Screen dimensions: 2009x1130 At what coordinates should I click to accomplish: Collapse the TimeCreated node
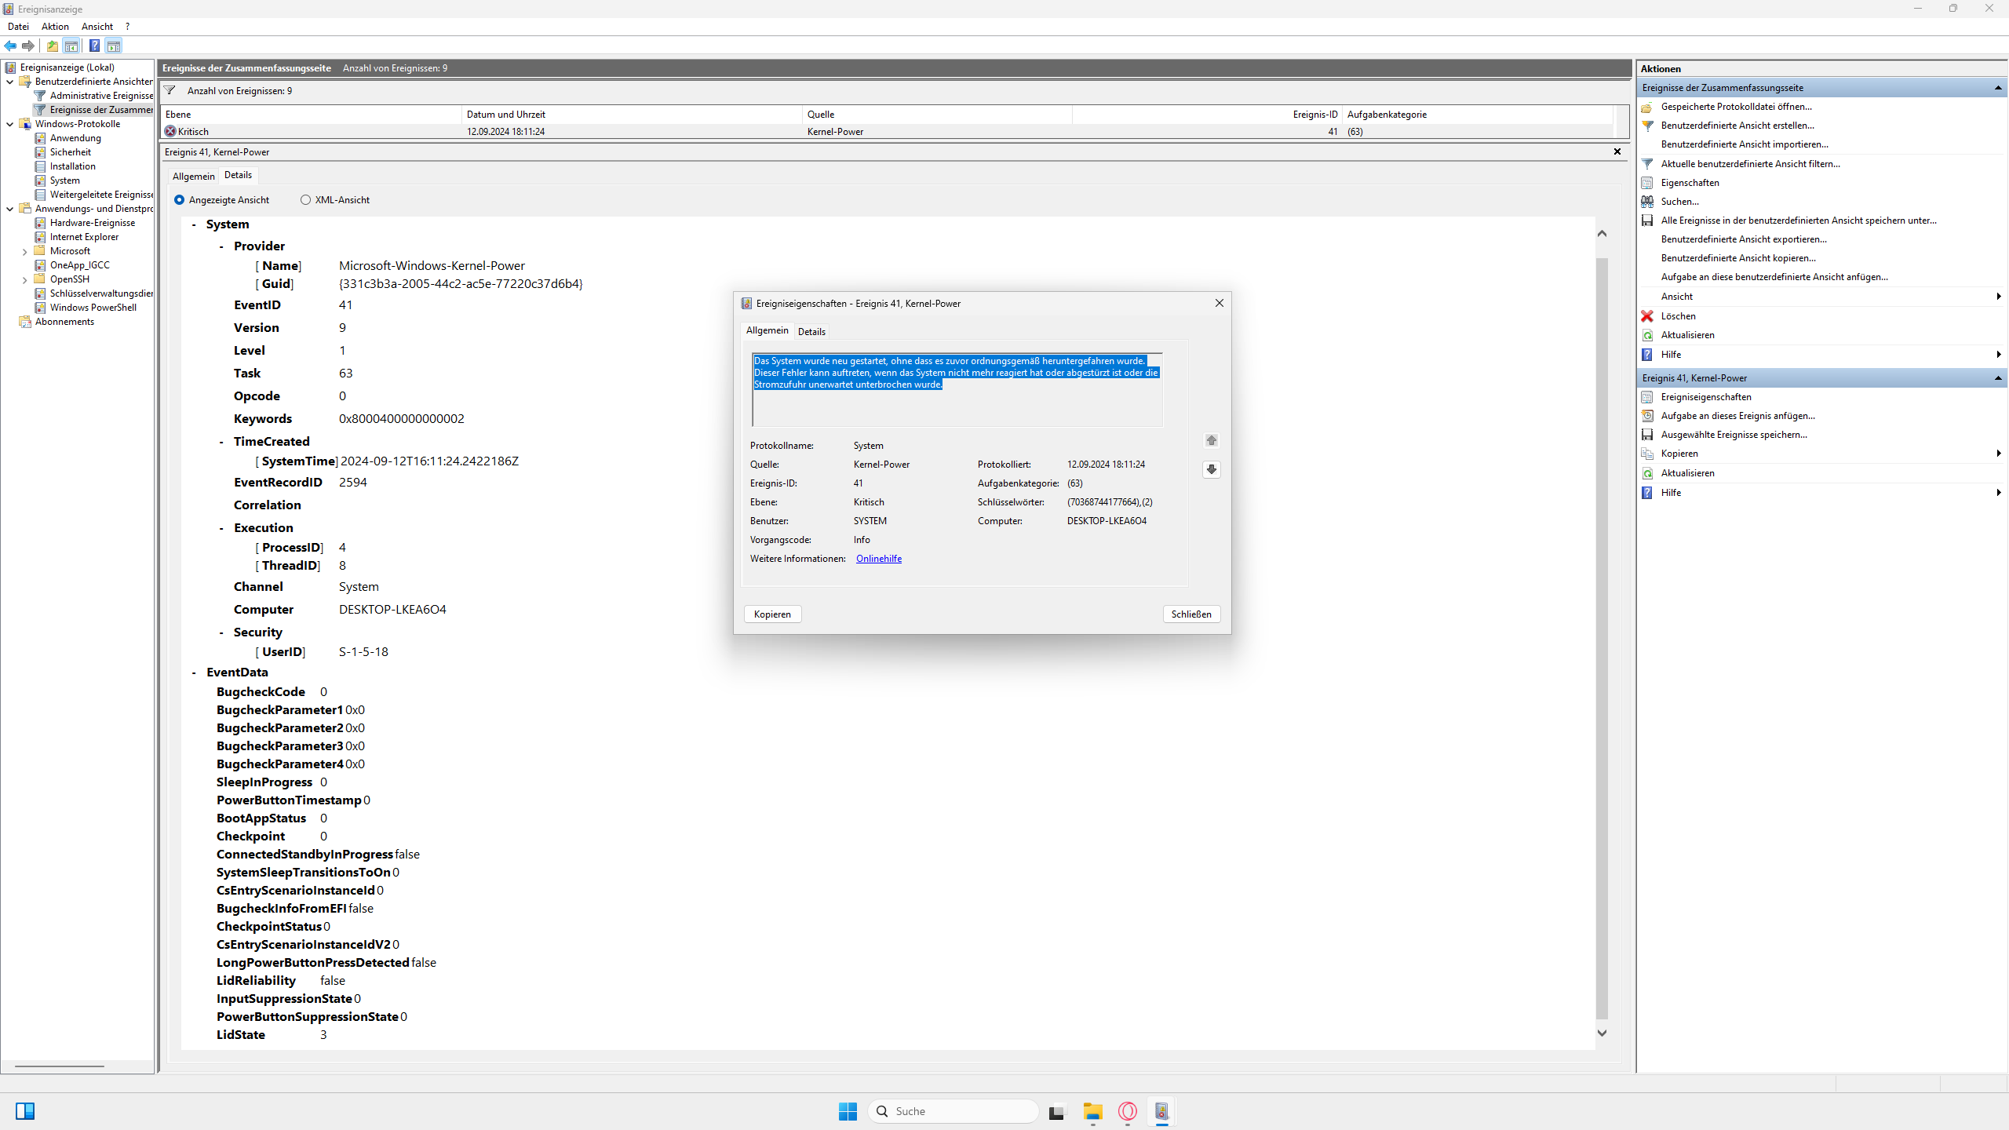tap(221, 442)
